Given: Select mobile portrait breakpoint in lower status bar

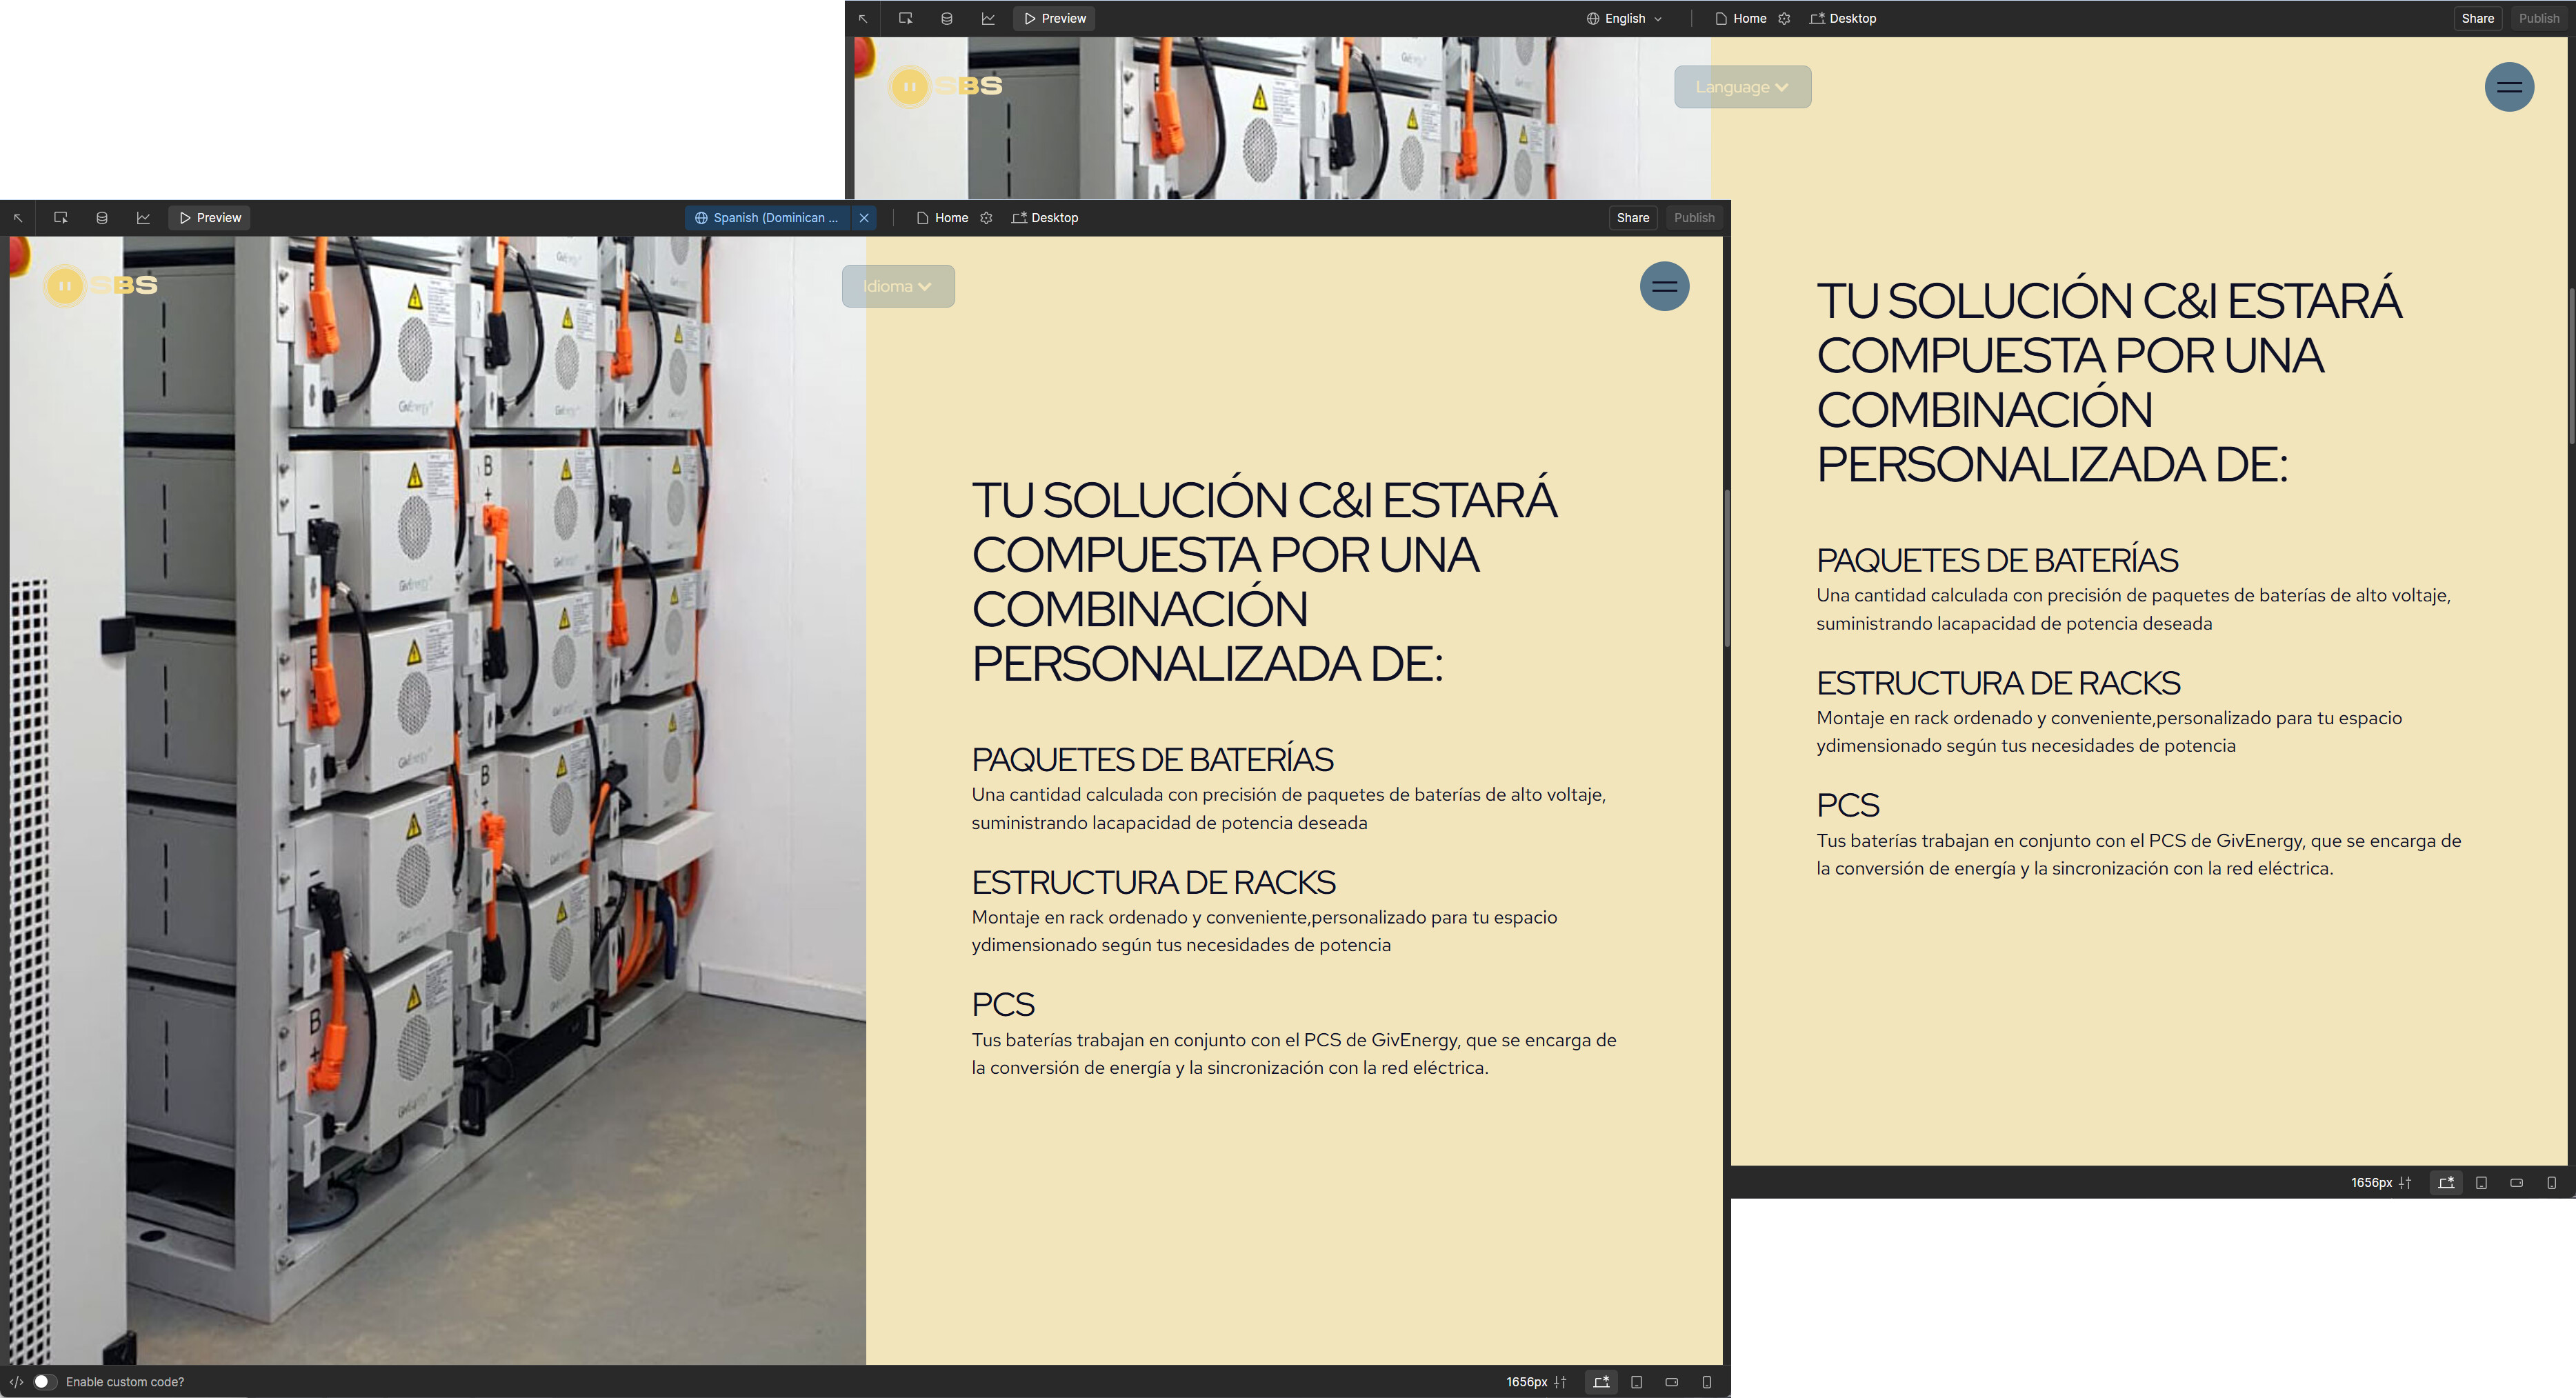Looking at the screenshot, I should tap(1706, 1382).
